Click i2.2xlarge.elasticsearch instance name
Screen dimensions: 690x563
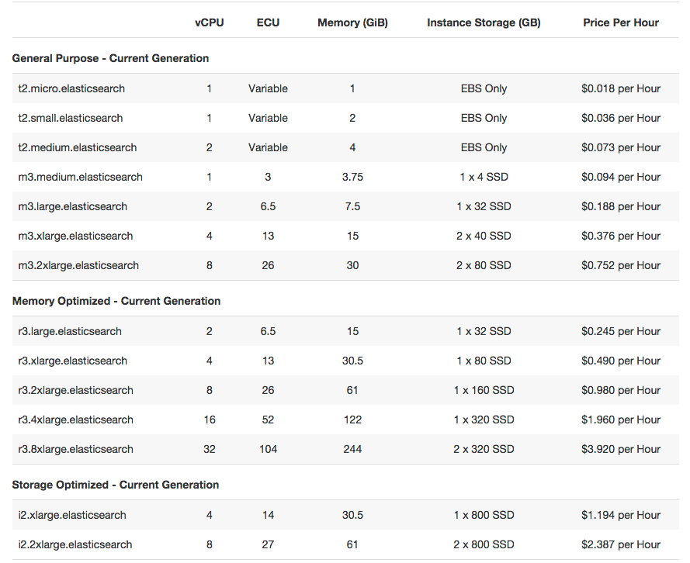pyautogui.click(x=75, y=544)
